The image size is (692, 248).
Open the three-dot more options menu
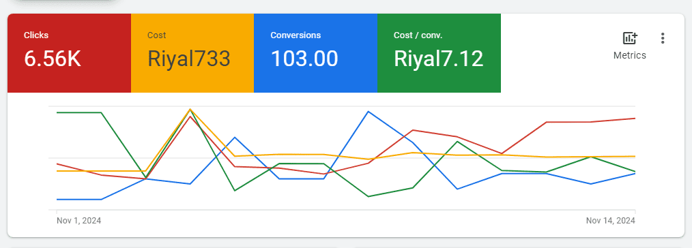click(x=663, y=38)
